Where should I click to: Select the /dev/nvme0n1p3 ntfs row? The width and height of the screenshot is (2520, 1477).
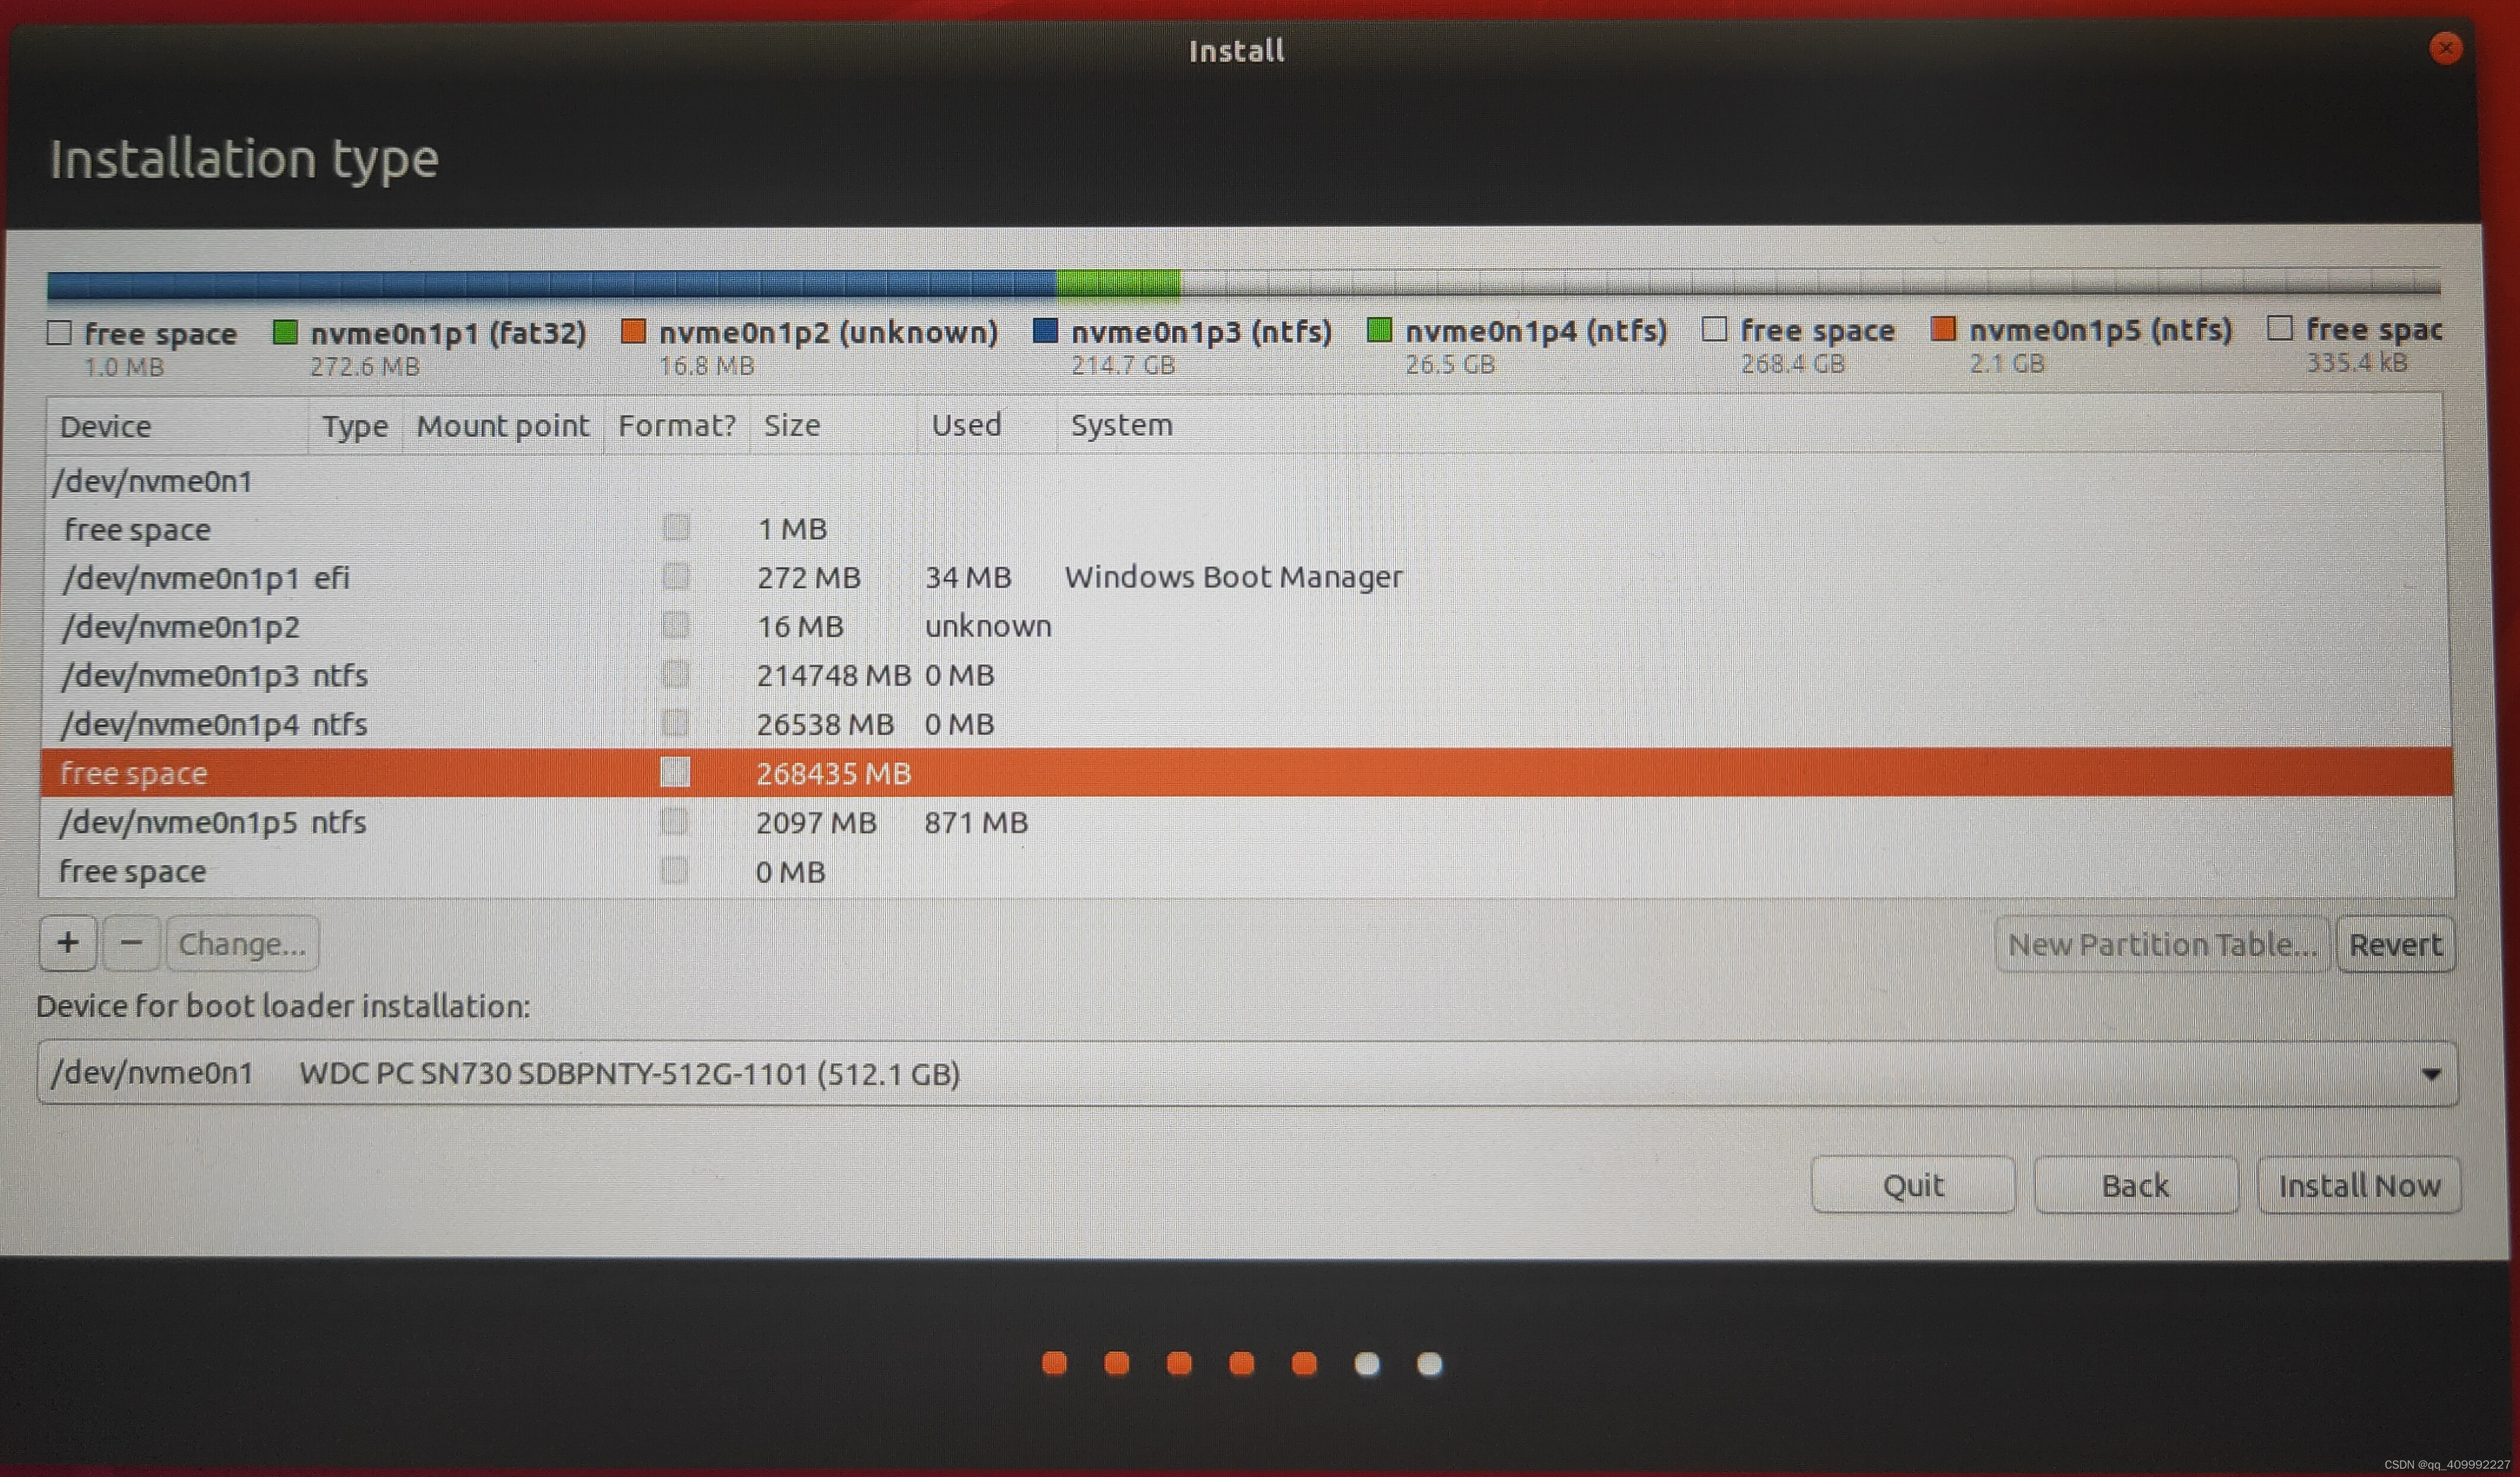pyautogui.click(x=1245, y=675)
